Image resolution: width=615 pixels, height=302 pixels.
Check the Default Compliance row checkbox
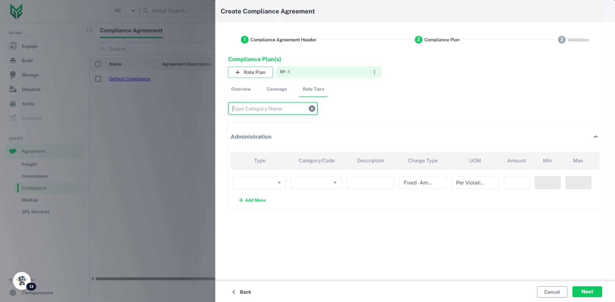98,79
